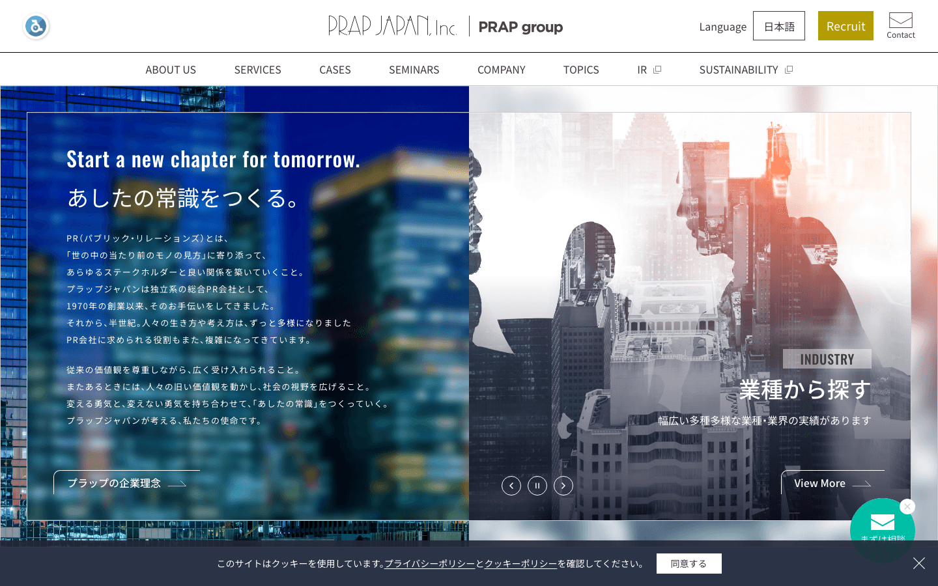Open SUSTAINABILITY external link
The image size is (938, 586).
pyautogui.click(x=746, y=70)
